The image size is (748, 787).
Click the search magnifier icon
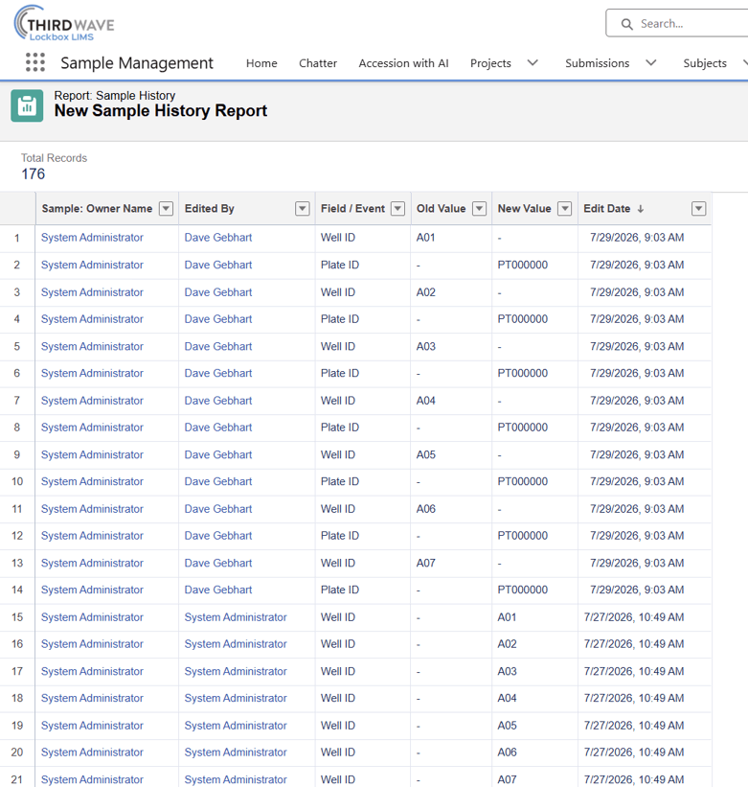pyautogui.click(x=626, y=24)
